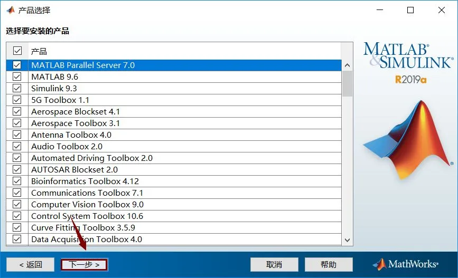
Task: Uncheck Aerospace Toolbox 3.1 checkbox
Action: (x=17, y=123)
